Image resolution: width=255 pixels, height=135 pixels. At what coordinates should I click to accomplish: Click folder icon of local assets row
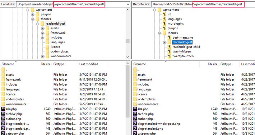[3, 75]
